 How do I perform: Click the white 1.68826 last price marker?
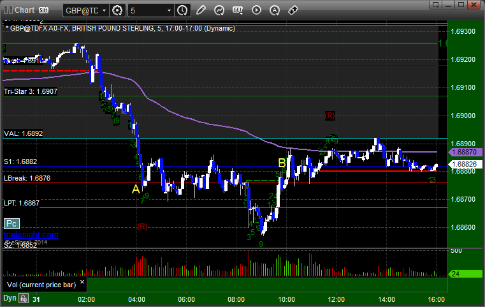465,164
